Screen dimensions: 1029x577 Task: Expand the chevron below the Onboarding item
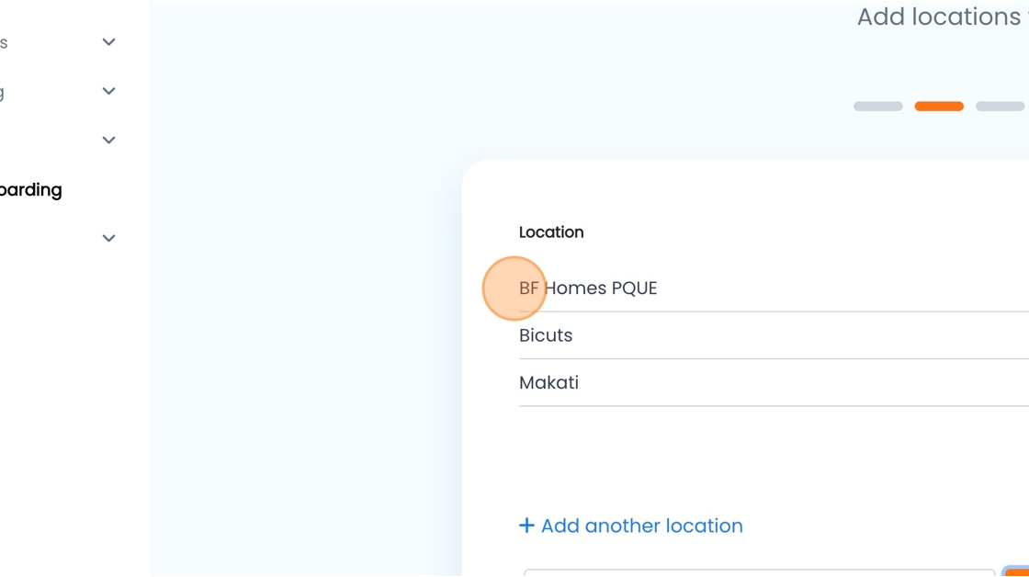click(109, 238)
